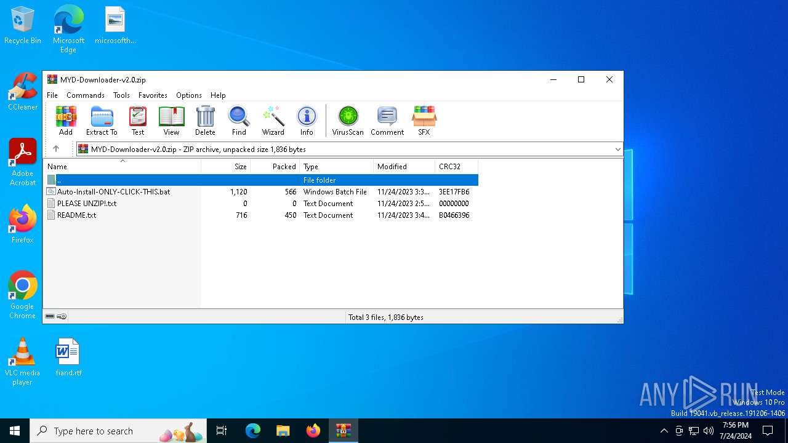Viewport: 788px width, 443px height.
Task: Select the CCleaner desktop shortcut
Action: (23, 92)
